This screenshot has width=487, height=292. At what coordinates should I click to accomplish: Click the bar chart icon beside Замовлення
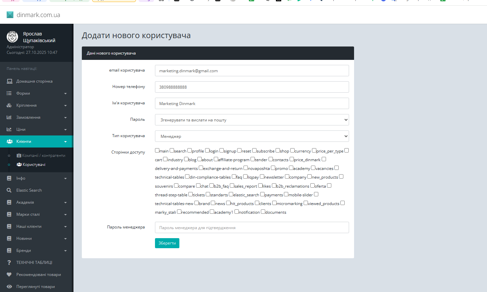click(x=9, y=117)
